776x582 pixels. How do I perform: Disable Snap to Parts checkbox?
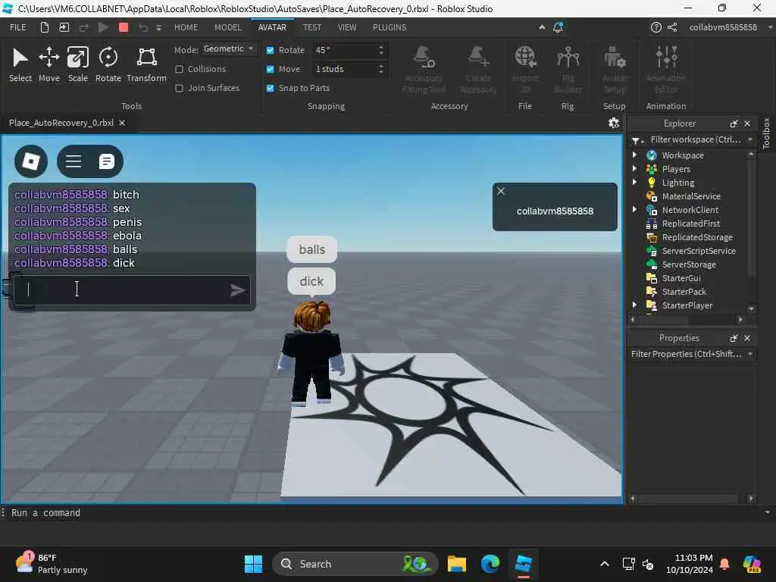(x=271, y=88)
